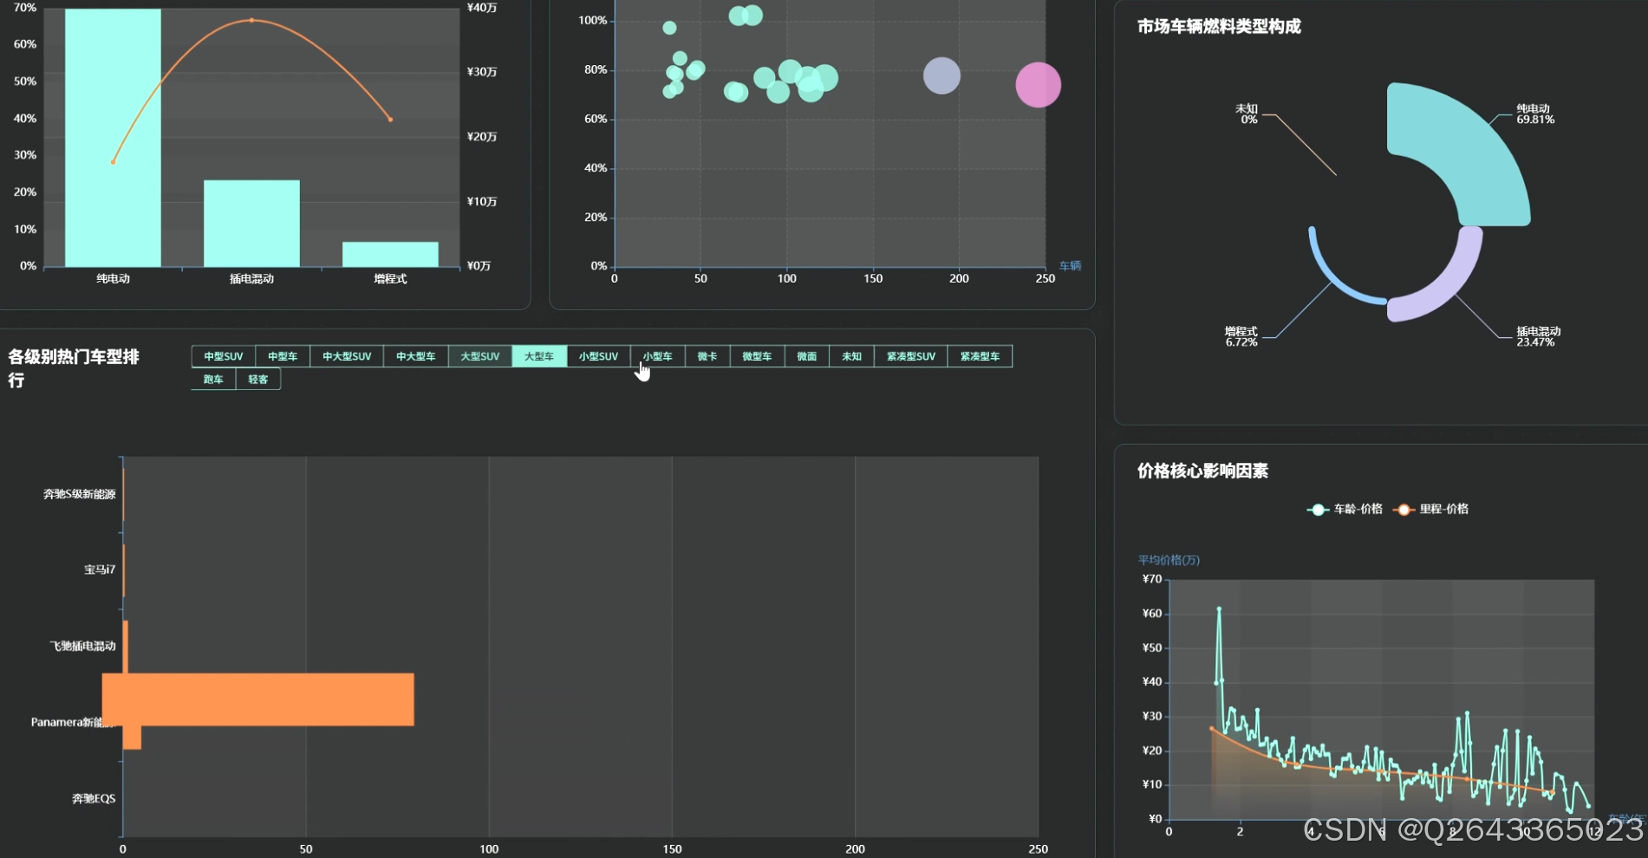Click the large orange Panamera horizontal bar
1648x858 pixels.
(258, 699)
